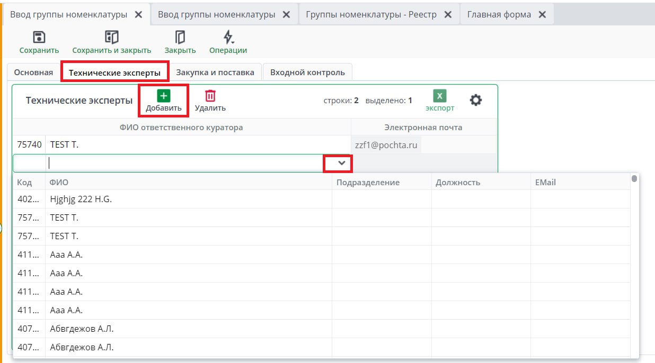The height and width of the screenshot is (363, 655).
Task: Choose the first Абвгдежов А.Л. entry
Action: tap(82, 329)
